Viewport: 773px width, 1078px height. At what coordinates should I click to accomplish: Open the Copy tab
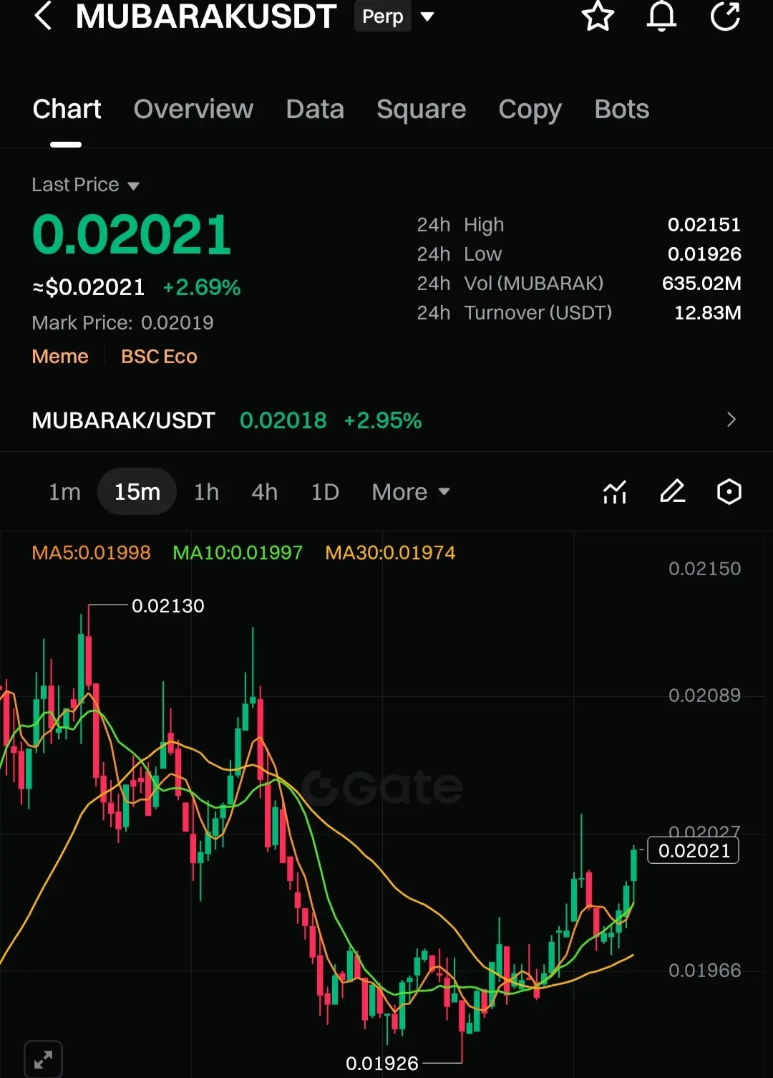530,110
